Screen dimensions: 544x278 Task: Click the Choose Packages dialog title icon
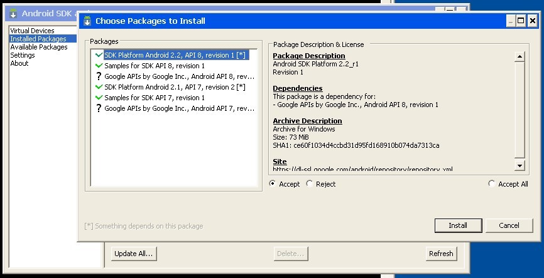click(87, 21)
